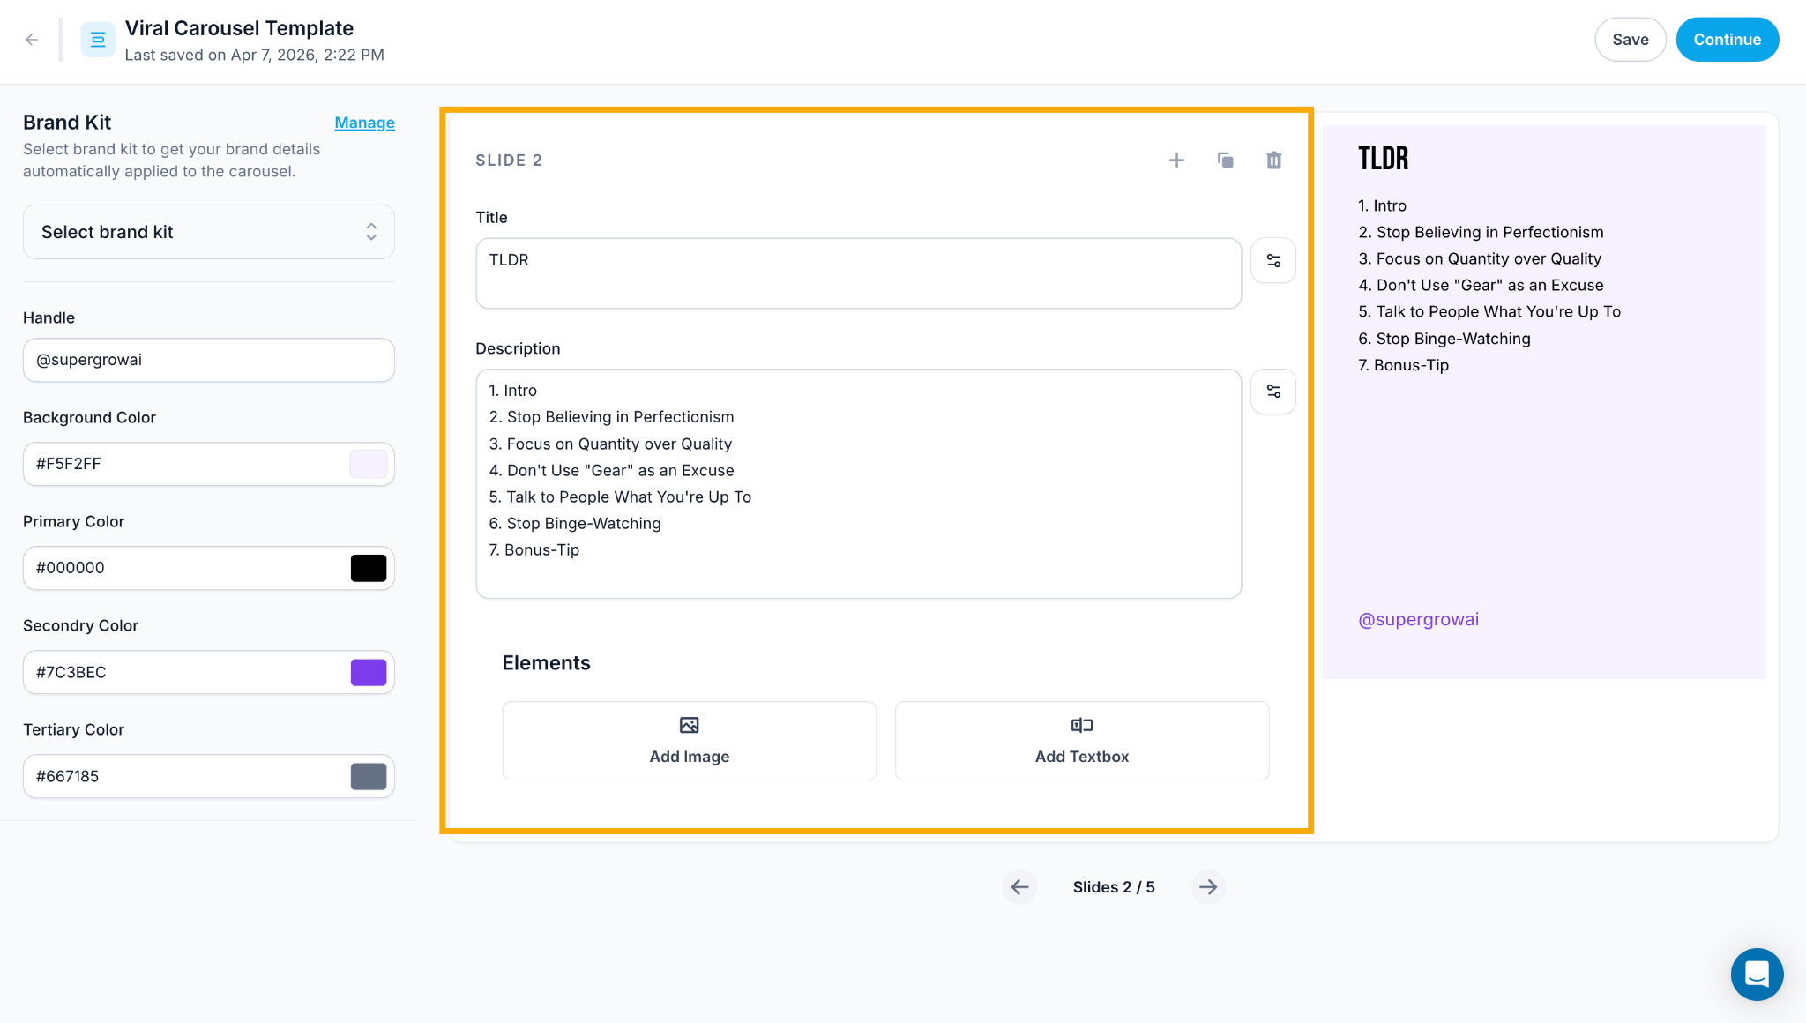Screen dimensions: 1806x1023
Task: Pick the gray Tertiary Color swatch
Action: tap(369, 776)
